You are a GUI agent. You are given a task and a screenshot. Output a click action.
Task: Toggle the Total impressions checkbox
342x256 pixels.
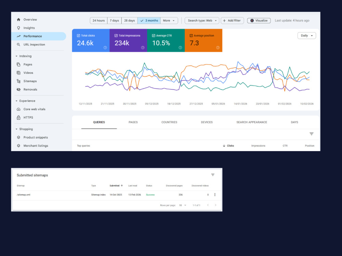[x=116, y=36]
